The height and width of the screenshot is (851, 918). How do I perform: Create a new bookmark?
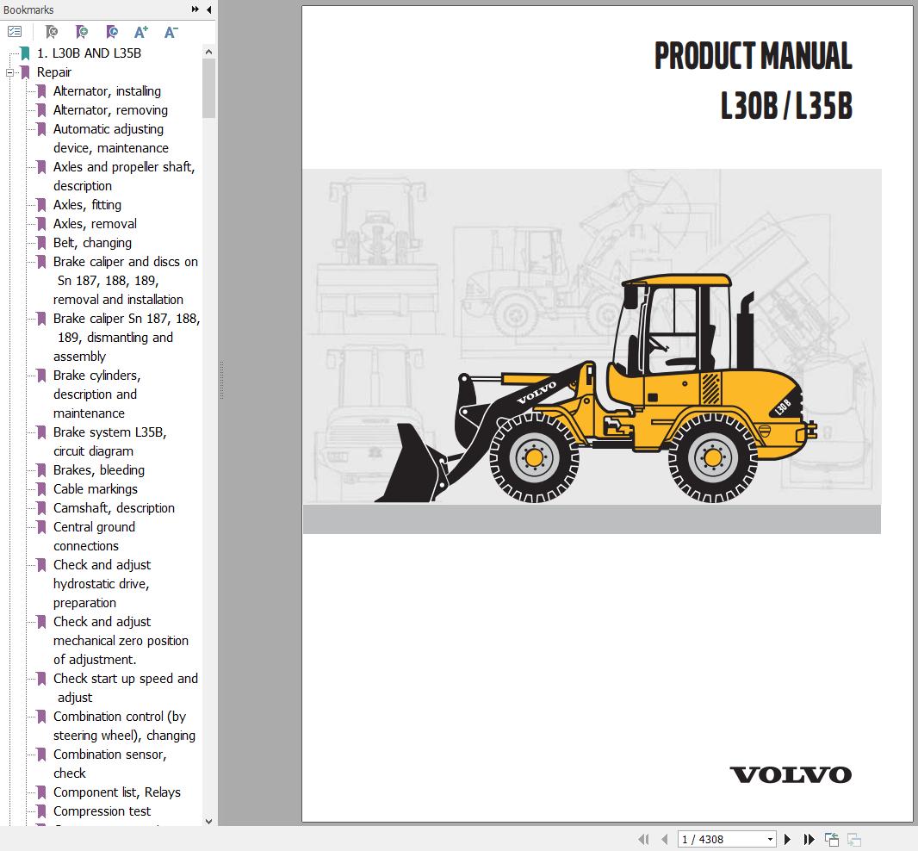point(82,31)
